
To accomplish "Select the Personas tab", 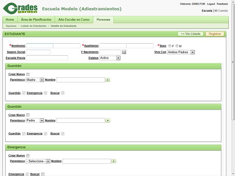I will pyautogui.click(x=103, y=19).
